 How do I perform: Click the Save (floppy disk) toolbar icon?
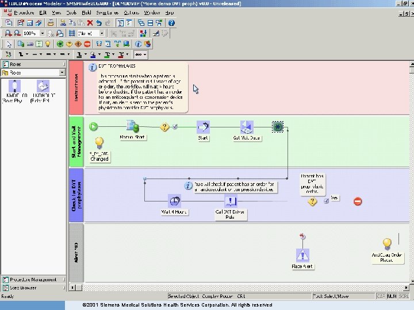(x=29, y=23)
